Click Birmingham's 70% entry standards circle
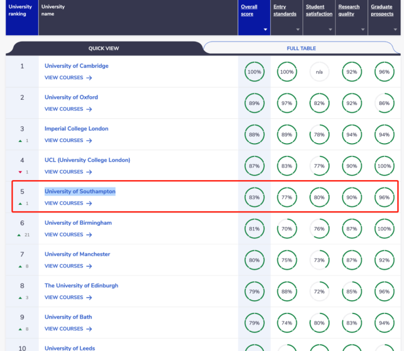This screenshot has height=351, width=404. point(287,229)
